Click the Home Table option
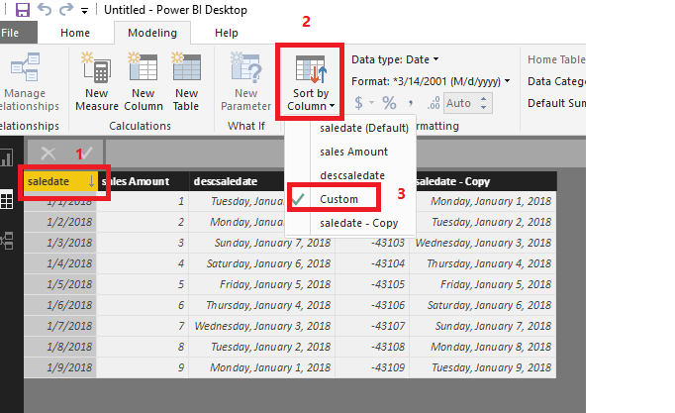The width and height of the screenshot is (675, 413). click(556, 59)
